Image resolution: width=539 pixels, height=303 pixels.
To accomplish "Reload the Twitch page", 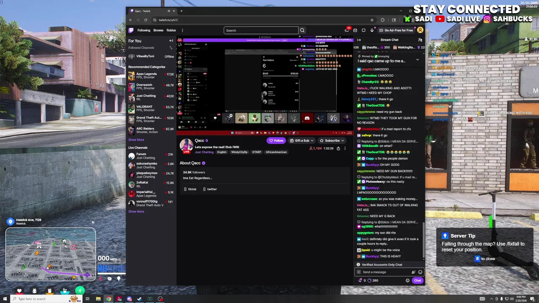I will (146, 20).
